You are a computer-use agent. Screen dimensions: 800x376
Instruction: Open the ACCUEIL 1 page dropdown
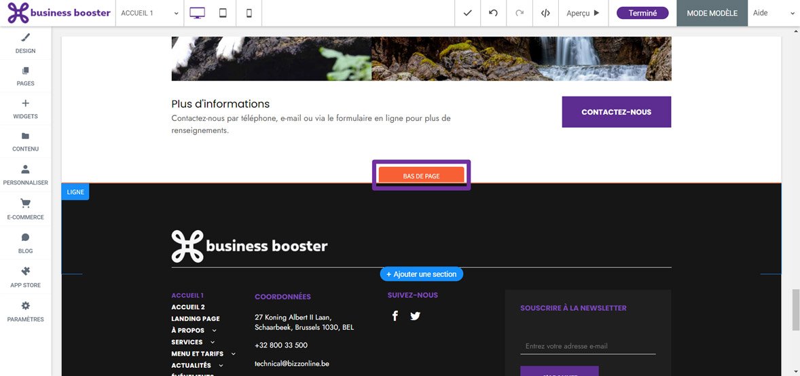(x=150, y=13)
